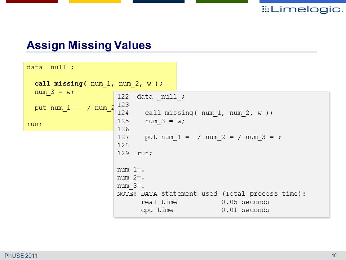Click log line 122 'data _null_;'
346x260 pixels.
point(151,97)
